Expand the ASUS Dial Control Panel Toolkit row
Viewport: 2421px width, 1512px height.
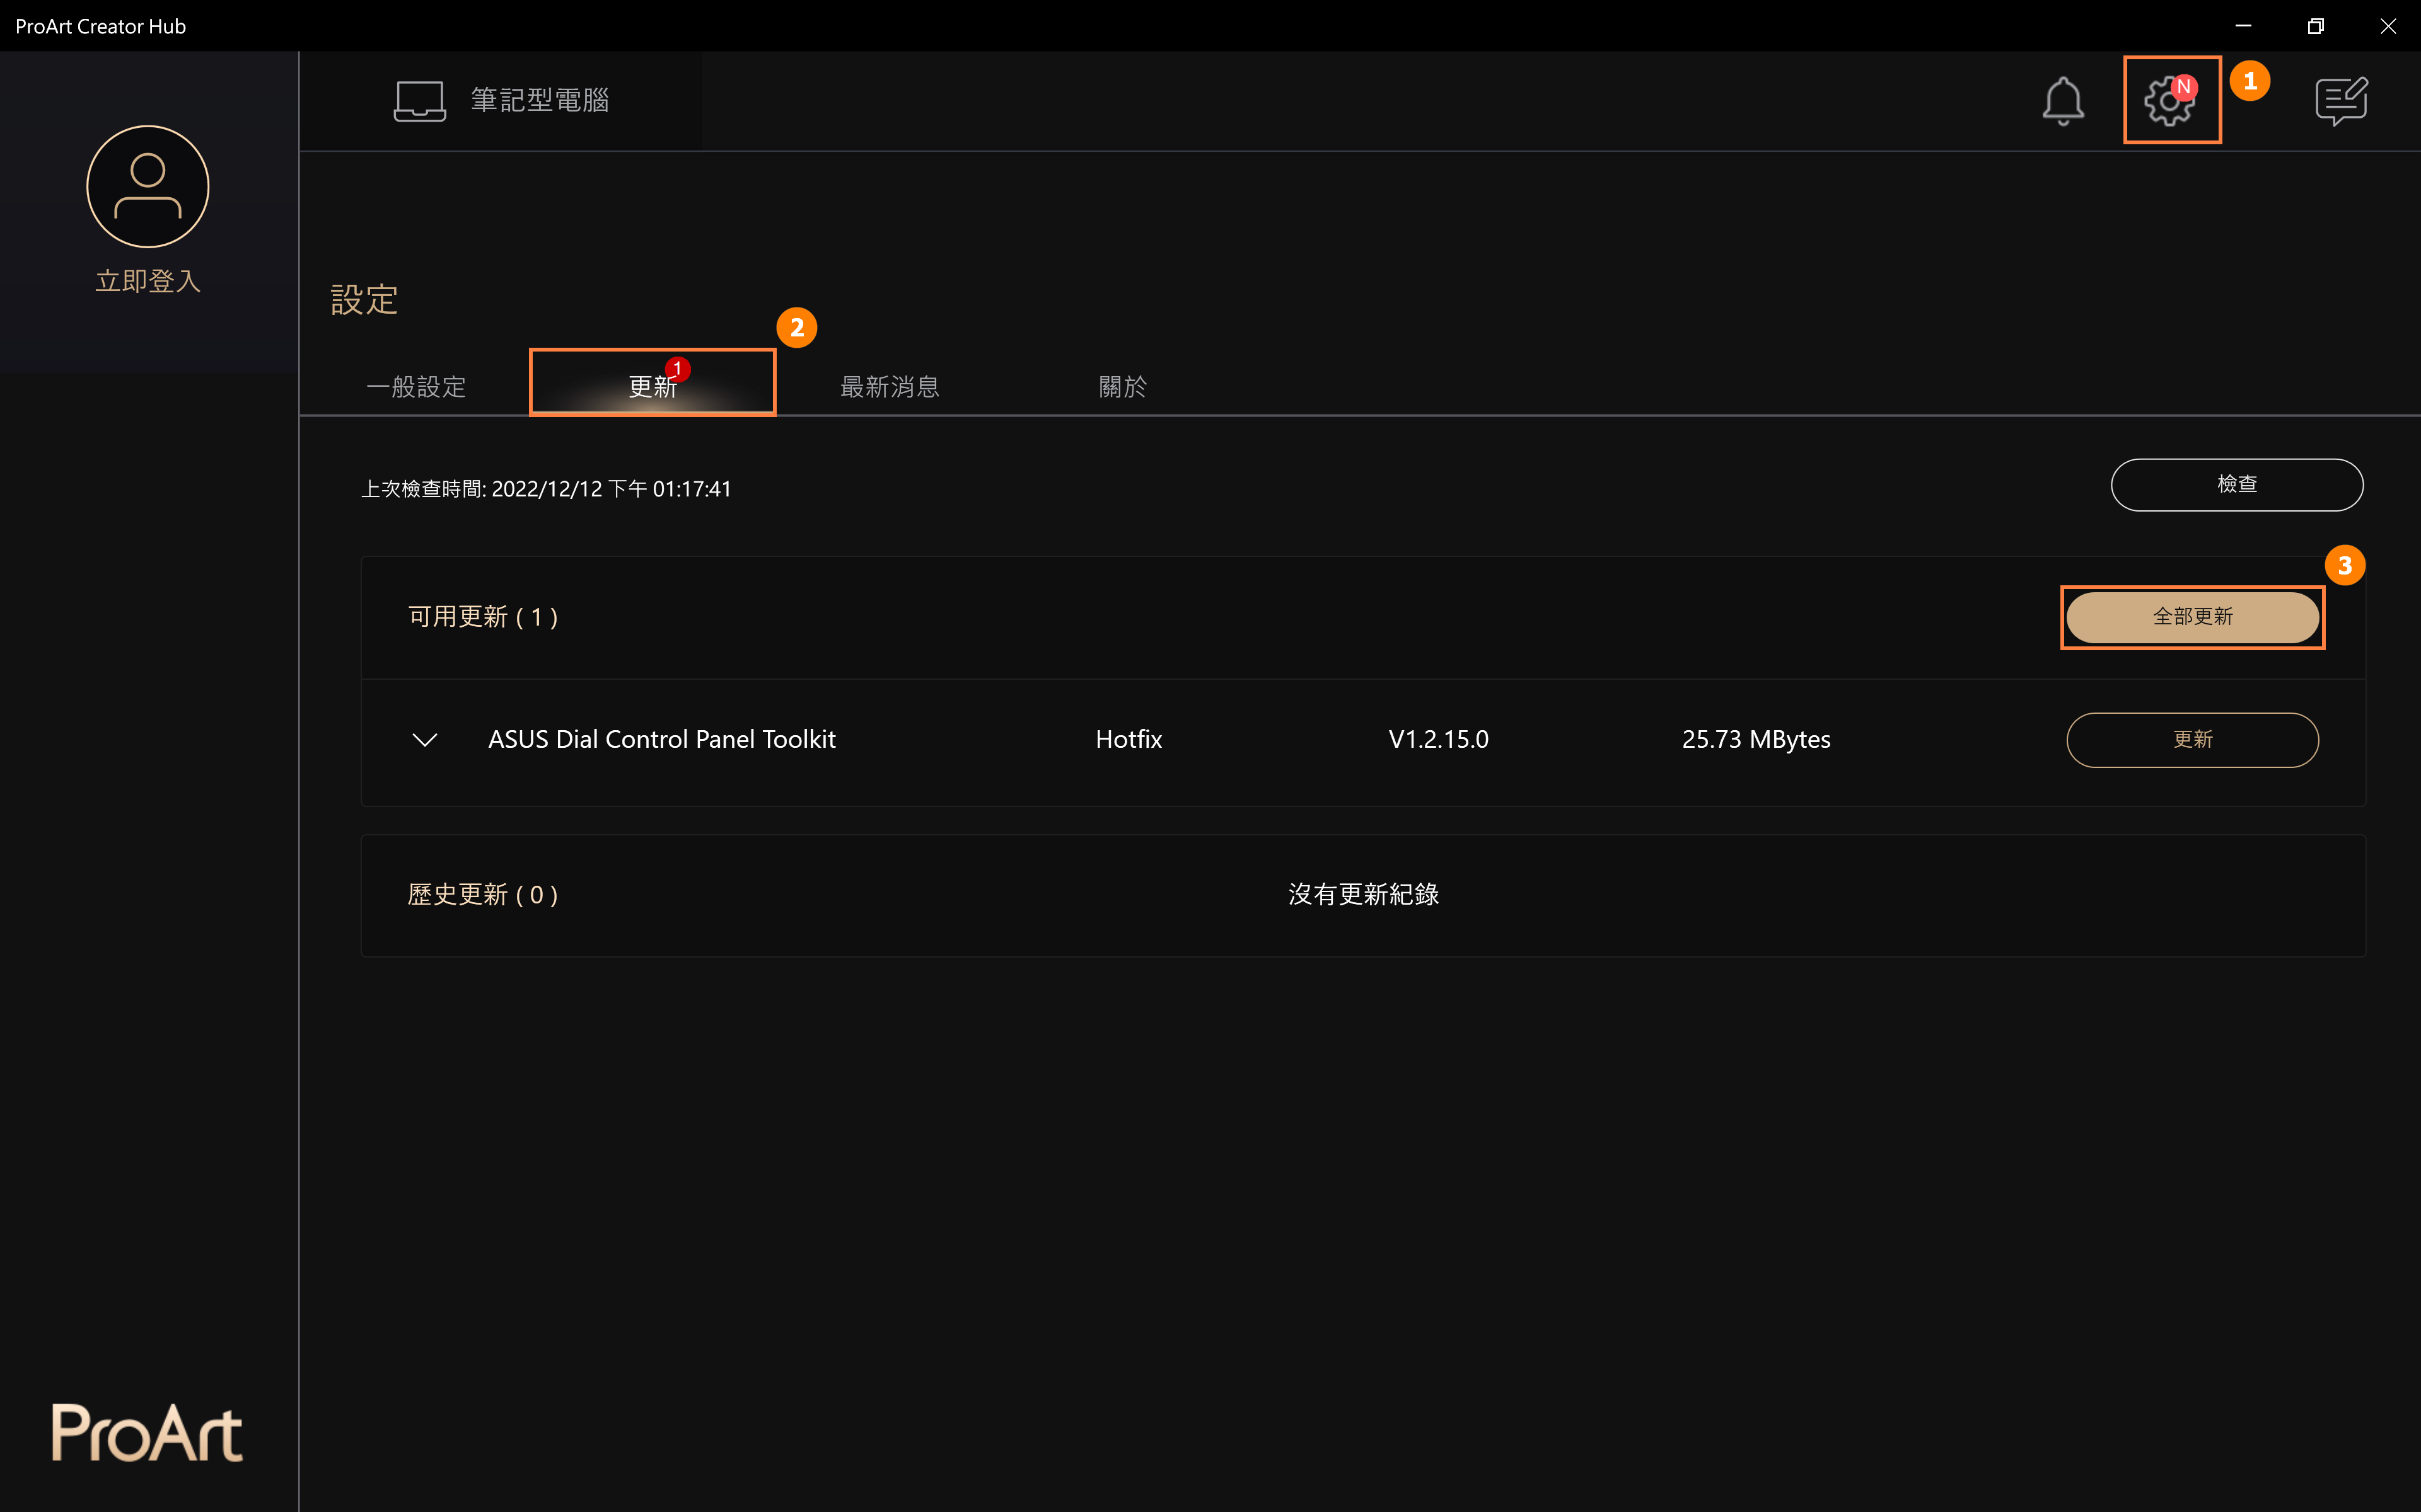pyautogui.click(x=425, y=740)
